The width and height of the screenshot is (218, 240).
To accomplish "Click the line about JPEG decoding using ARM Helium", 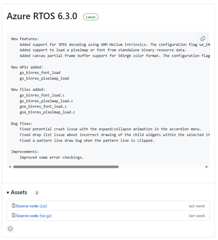I will point(115,45).
